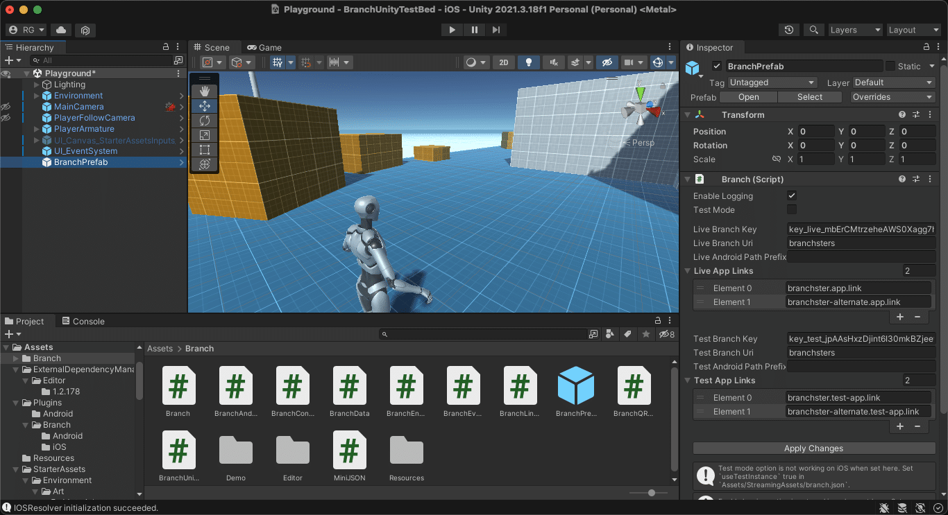Toggle Scene view lighting
948x515 pixels.
[528, 62]
